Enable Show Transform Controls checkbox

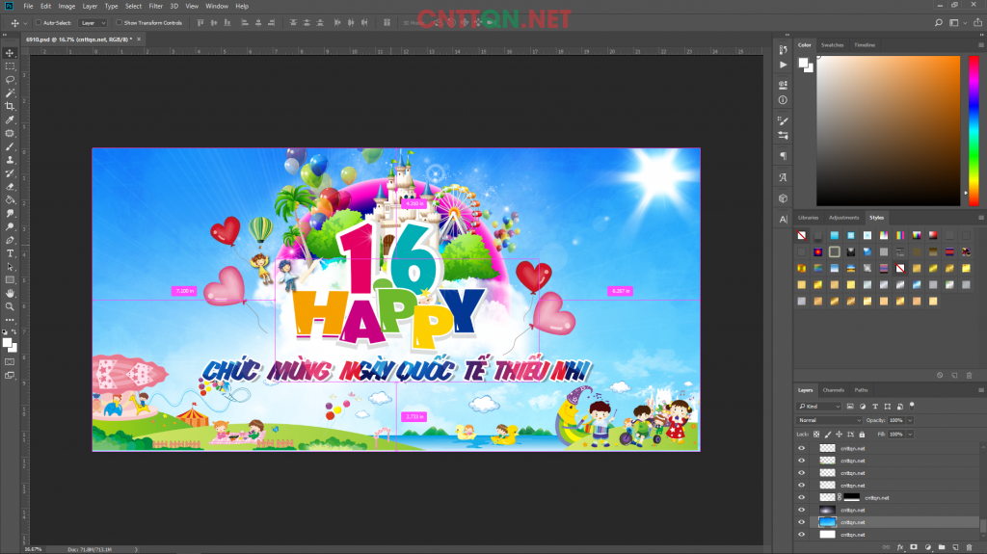119,23
